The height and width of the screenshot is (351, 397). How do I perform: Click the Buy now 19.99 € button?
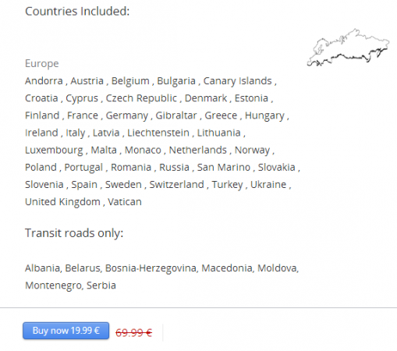[66, 331]
